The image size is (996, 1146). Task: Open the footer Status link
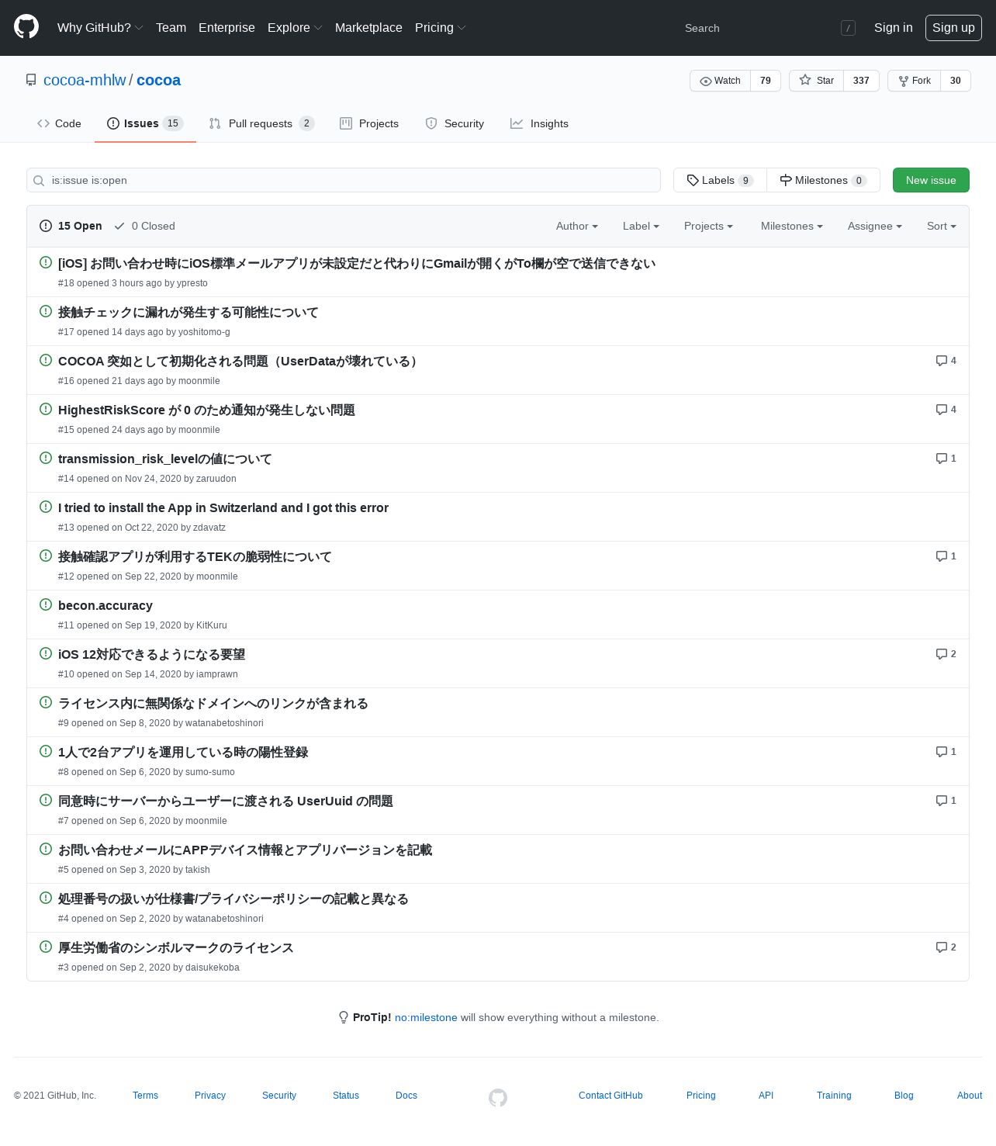point(346,1096)
